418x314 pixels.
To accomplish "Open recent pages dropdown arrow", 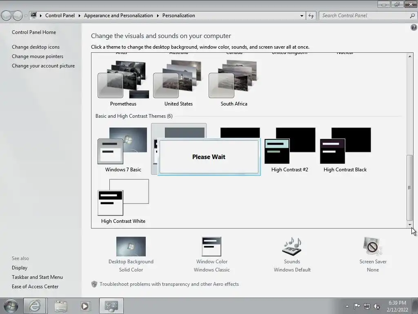I will pos(26,16).
